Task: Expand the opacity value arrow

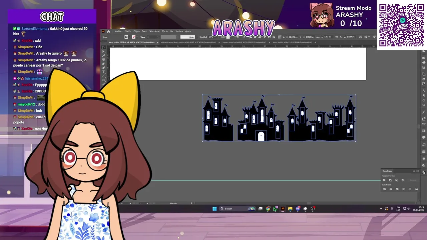Action: click(x=218, y=37)
